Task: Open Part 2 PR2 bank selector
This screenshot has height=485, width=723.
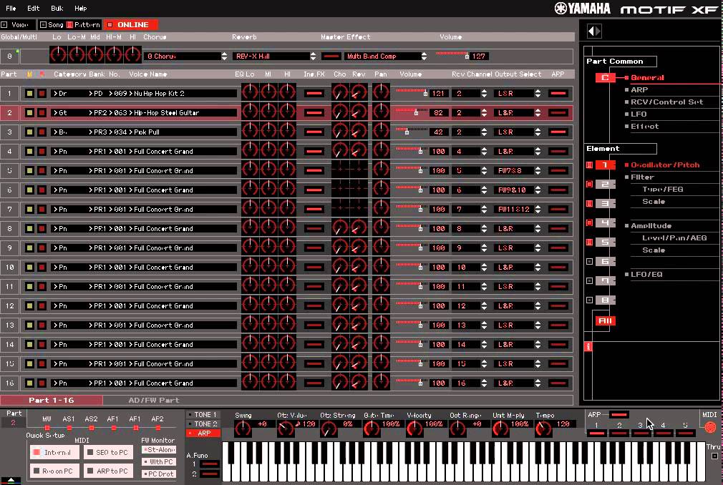Action: (97, 112)
